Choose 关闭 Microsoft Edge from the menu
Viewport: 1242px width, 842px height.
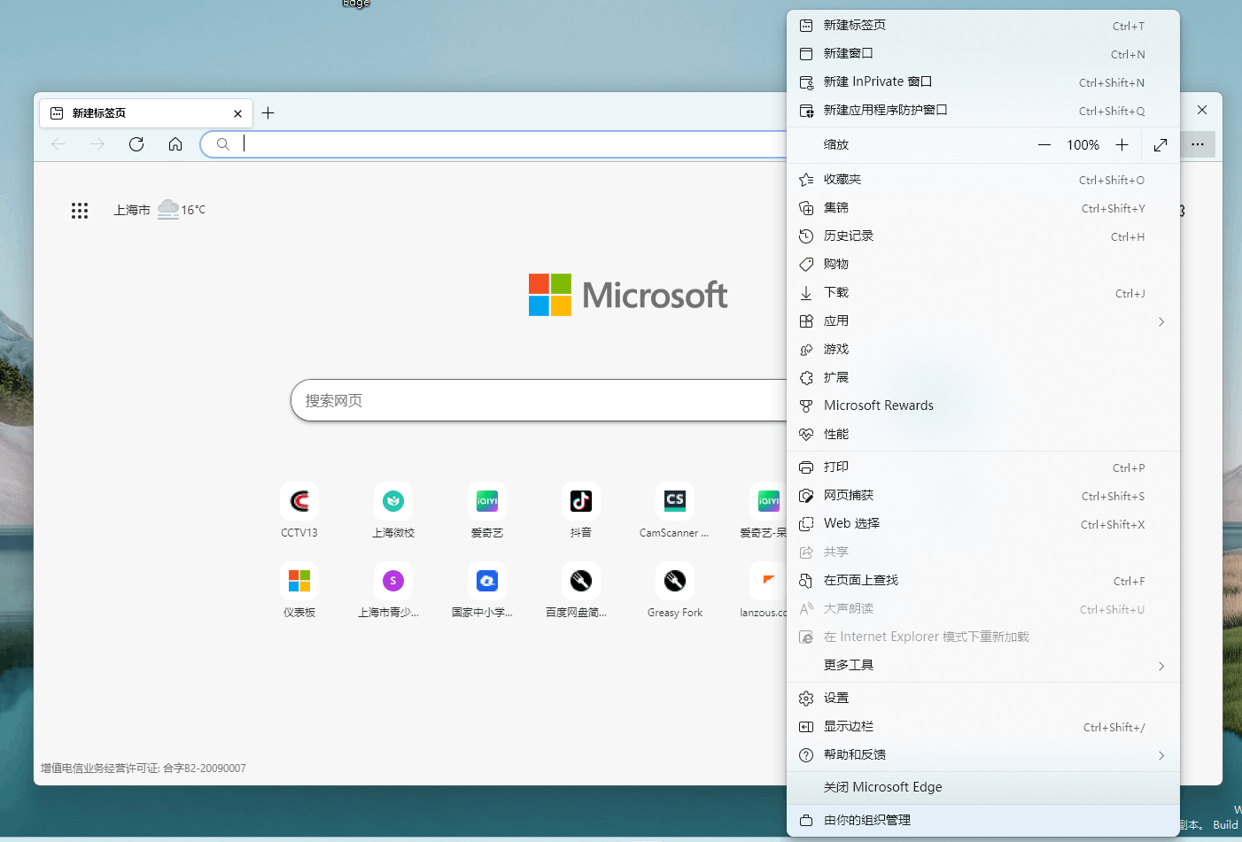(983, 787)
